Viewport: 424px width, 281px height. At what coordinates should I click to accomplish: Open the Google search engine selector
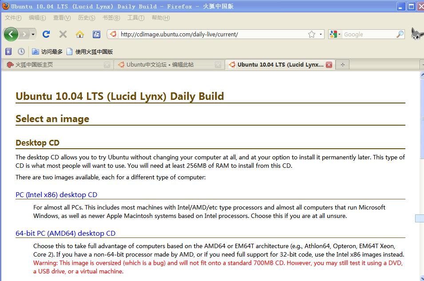coord(335,34)
